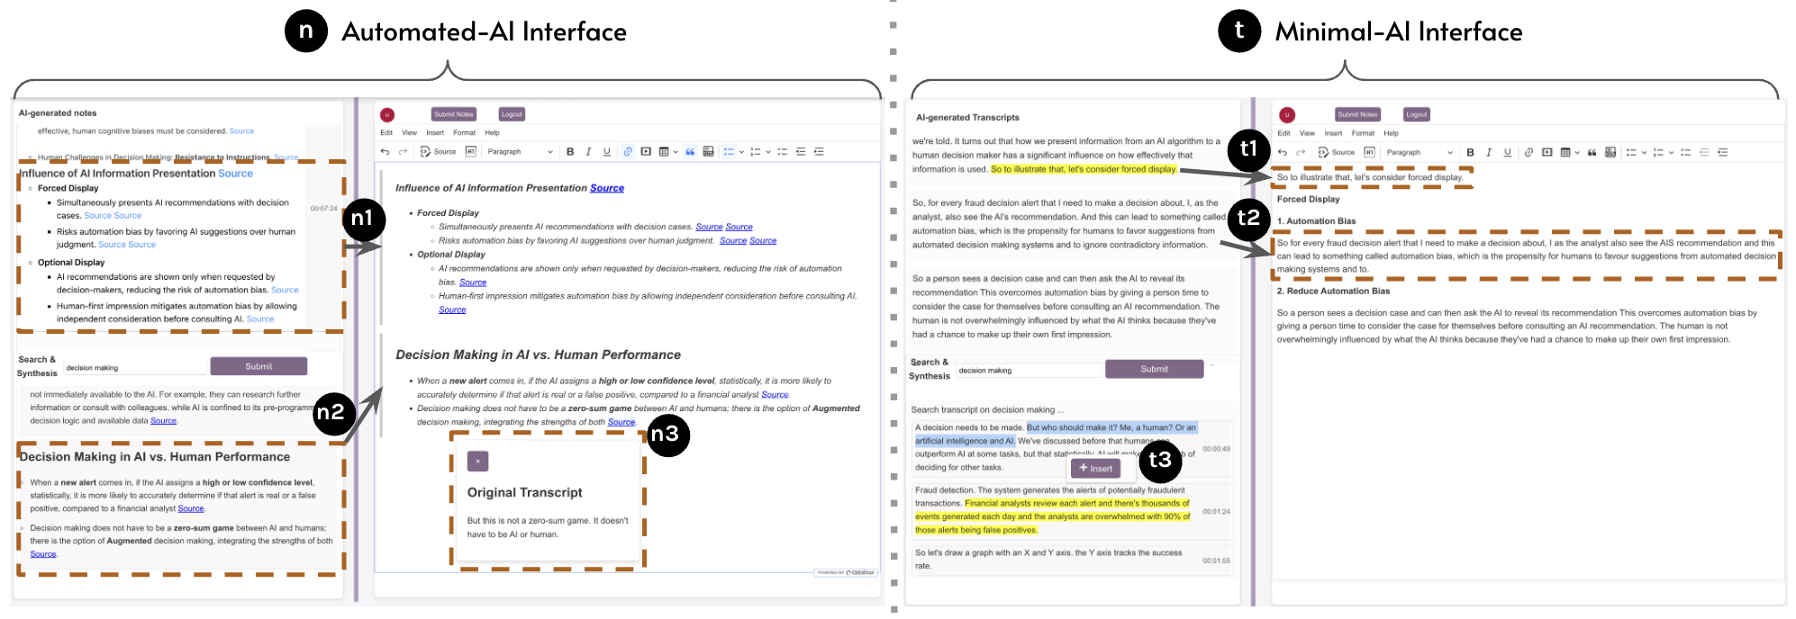Open Edit menu in Automated-AI editor
This screenshot has height=619, width=1796.
tap(386, 132)
